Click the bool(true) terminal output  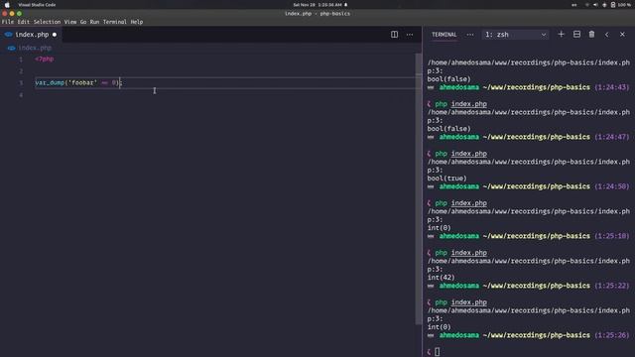(446, 178)
